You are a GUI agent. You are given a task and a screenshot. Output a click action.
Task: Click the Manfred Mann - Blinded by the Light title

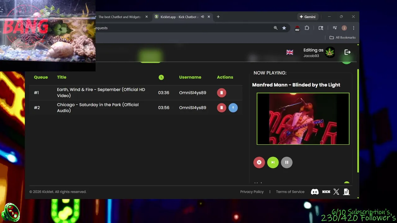(296, 85)
